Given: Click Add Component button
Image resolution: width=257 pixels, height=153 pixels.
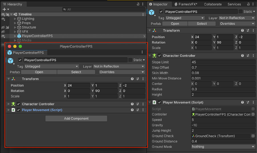Looking at the screenshot, I should 76,119.
